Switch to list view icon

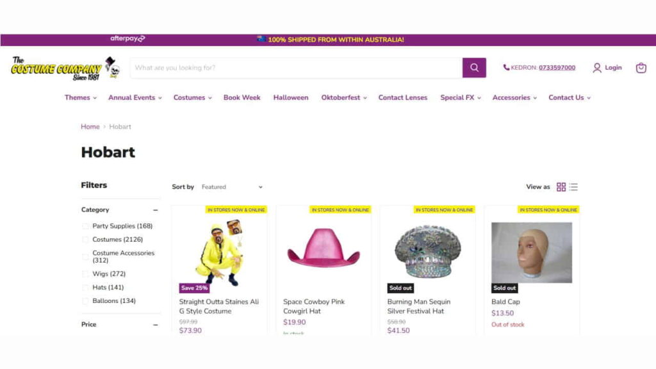(573, 187)
